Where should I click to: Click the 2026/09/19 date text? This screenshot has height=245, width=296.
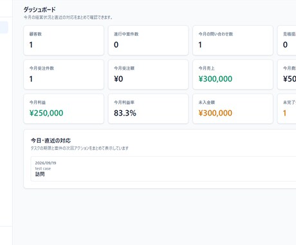46,163
